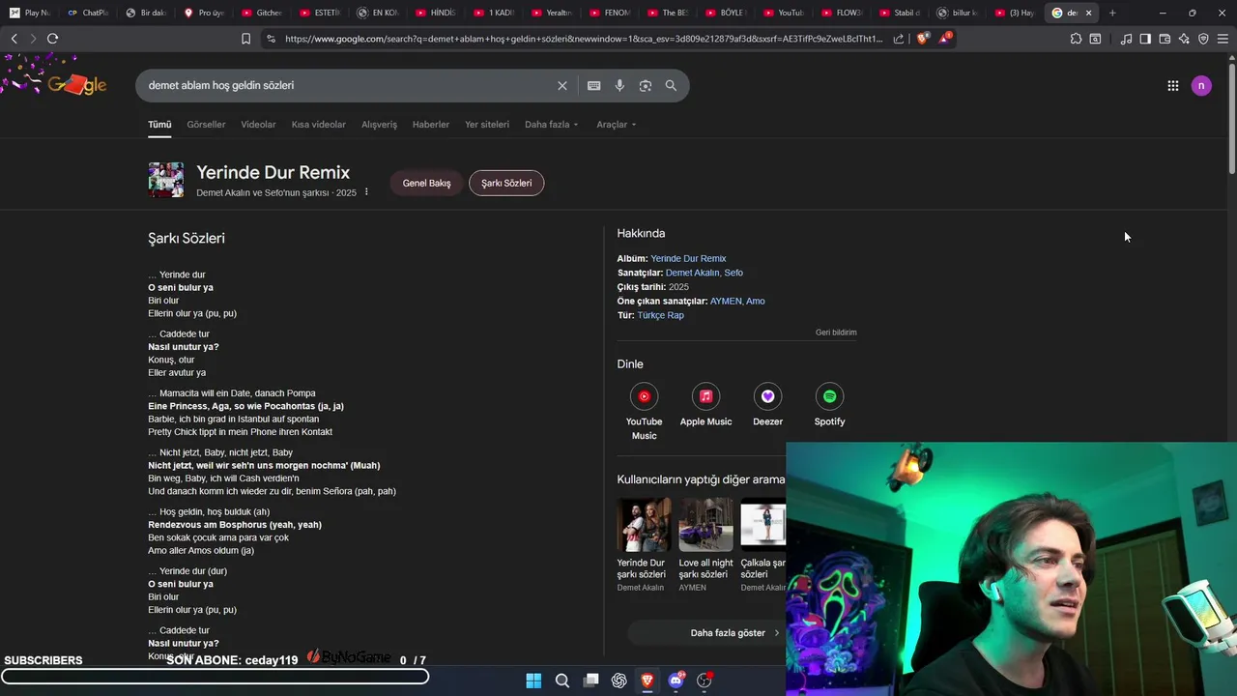Expand the Daha fazla dropdown
This screenshot has height=696, width=1237.
click(x=551, y=125)
